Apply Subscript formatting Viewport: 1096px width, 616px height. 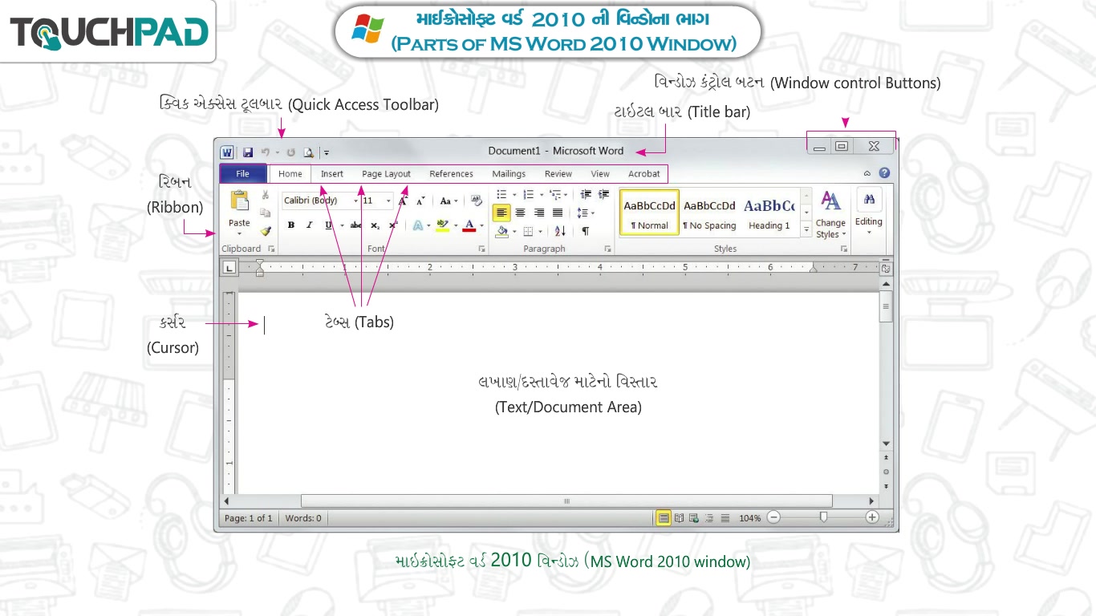375,225
